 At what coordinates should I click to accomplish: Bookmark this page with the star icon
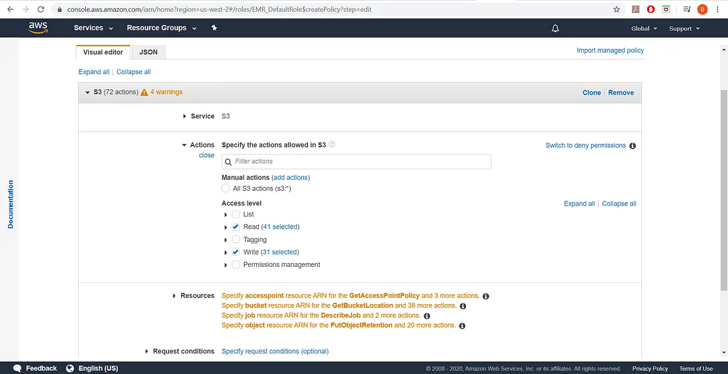pos(616,9)
